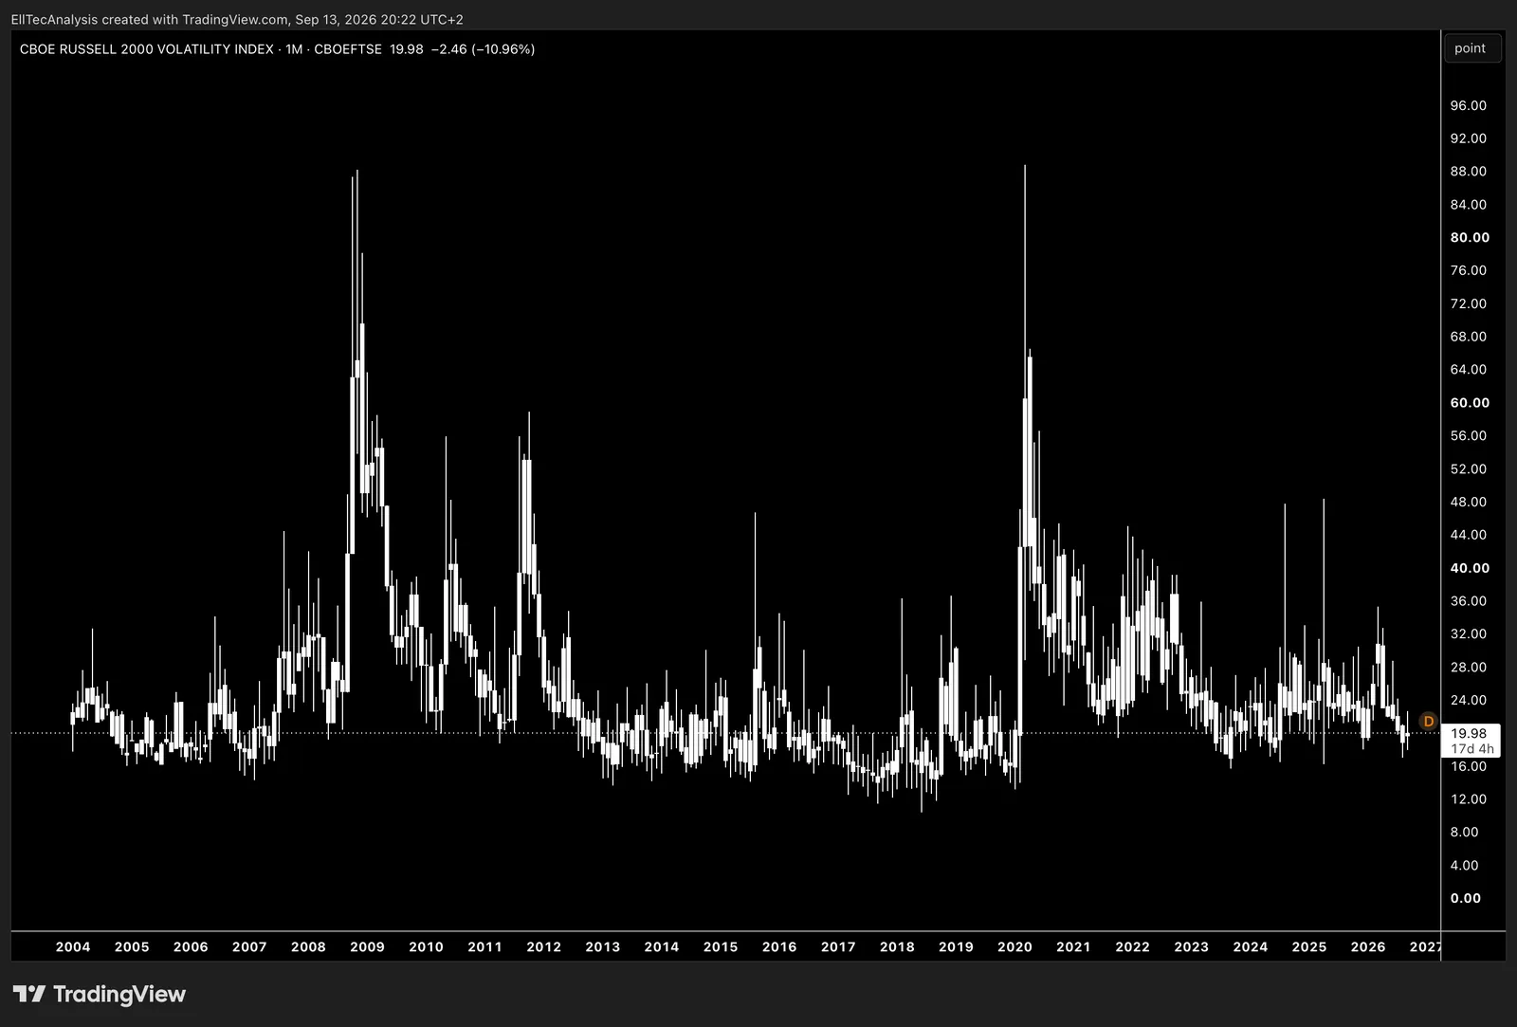
Task: Click the 12.00 price axis label
Action: pyautogui.click(x=1469, y=799)
